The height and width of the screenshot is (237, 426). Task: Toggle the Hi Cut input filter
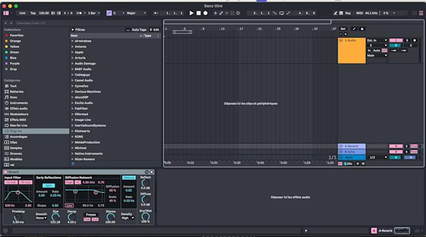(x=26, y=182)
